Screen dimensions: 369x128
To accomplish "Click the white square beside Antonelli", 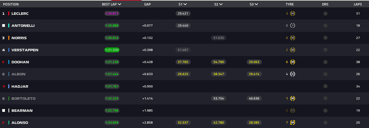I will [4, 25].
